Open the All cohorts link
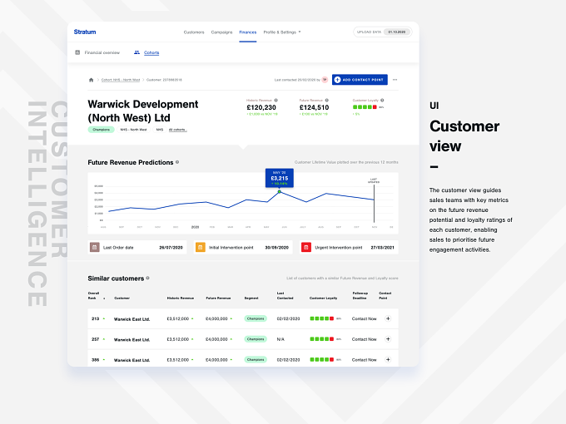566x424 pixels. [x=177, y=130]
